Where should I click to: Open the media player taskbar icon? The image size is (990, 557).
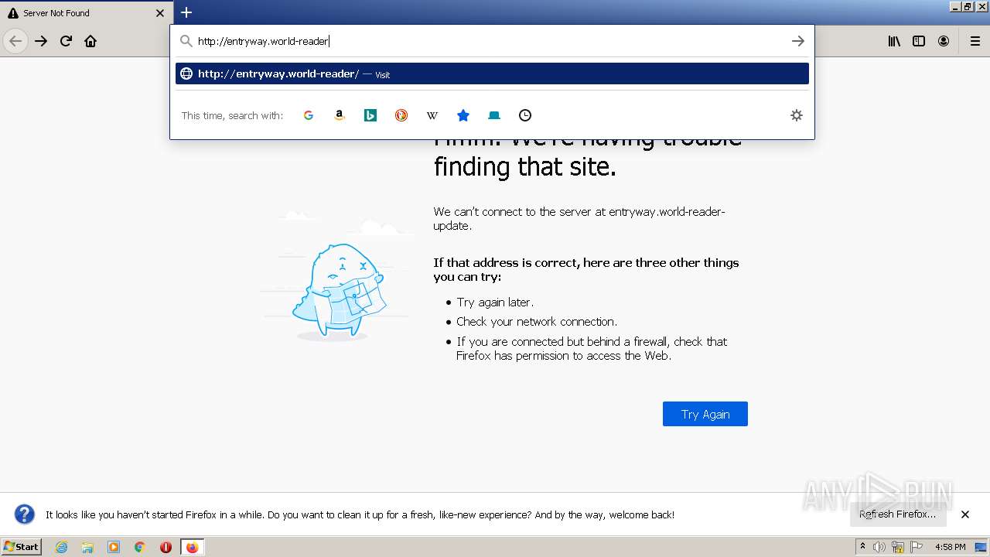pyautogui.click(x=114, y=547)
